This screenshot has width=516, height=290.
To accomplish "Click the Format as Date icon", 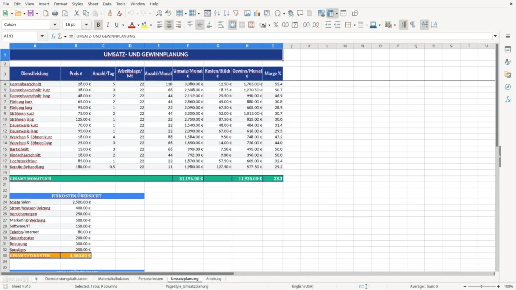I will (x=295, y=25).
